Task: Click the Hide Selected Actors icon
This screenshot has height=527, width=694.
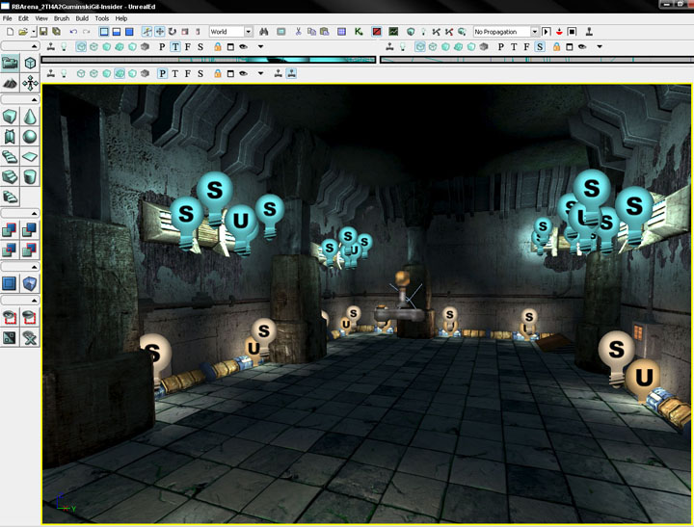Action: point(30,317)
